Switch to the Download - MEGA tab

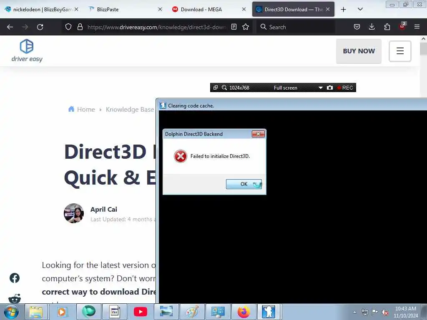click(x=201, y=9)
